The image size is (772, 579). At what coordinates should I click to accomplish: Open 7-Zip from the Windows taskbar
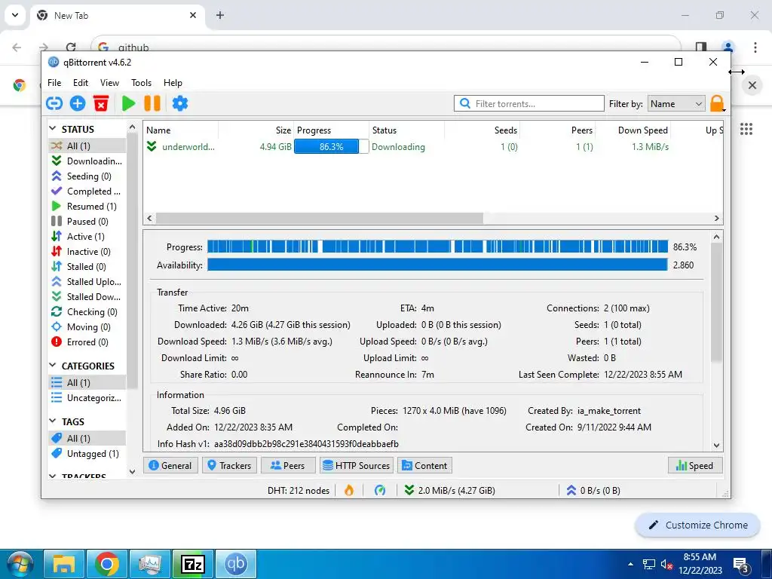[192, 564]
